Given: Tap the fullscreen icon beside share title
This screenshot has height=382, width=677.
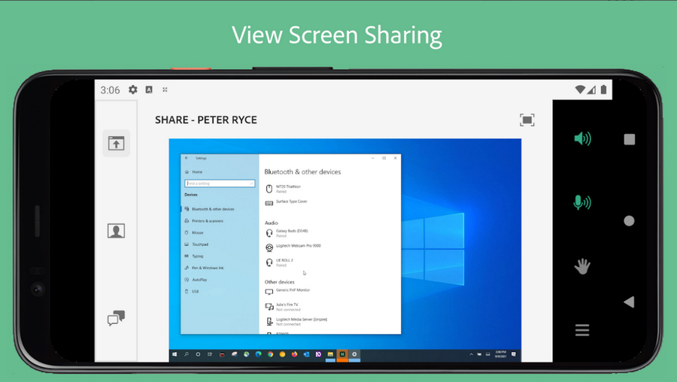Looking at the screenshot, I should 527,120.
